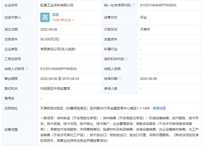Image resolution: width=206 pixels, height=146 pixels.
Task: Click business term 2022-06-06 至 2072-06-05
Action: click(x=65, y=79)
